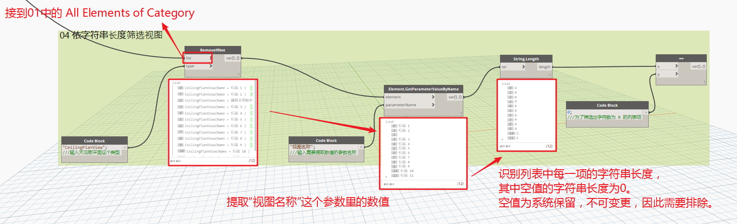The image size is (737, 224).
Task: Click the comment ///输入天花板平面这个类型
Action: click(91, 153)
